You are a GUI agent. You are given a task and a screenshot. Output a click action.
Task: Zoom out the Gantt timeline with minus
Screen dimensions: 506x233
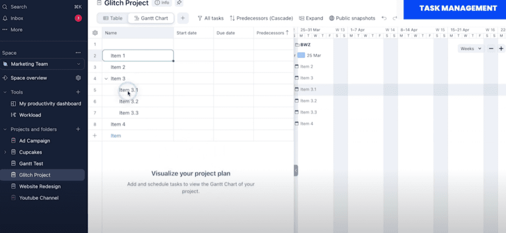click(491, 48)
